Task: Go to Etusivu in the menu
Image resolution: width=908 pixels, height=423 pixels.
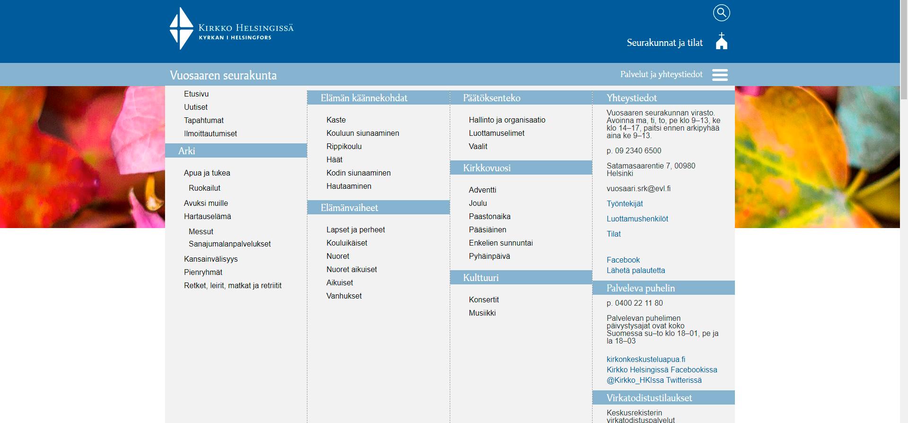Action: click(196, 94)
